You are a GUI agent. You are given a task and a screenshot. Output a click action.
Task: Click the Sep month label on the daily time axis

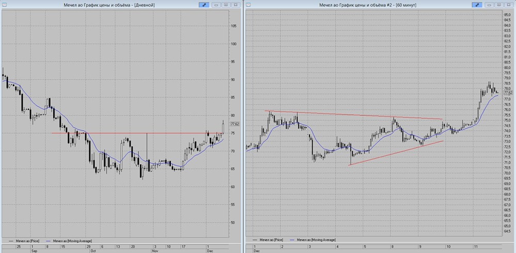34,250
